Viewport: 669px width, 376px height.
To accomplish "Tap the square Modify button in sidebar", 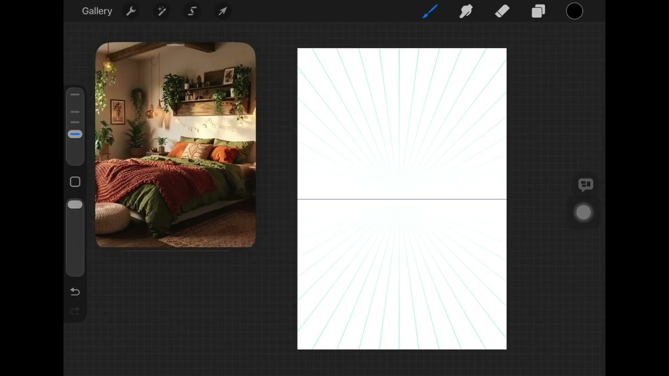I will tap(75, 182).
